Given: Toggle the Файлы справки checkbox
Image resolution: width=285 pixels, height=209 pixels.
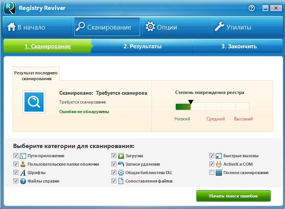Looking at the screenshot, I should [16, 181].
